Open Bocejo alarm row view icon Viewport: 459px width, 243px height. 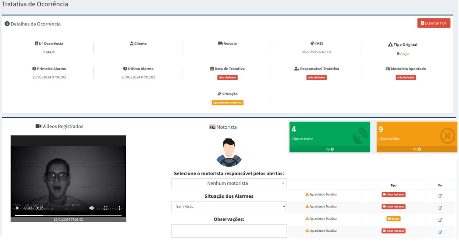click(x=440, y=220)
